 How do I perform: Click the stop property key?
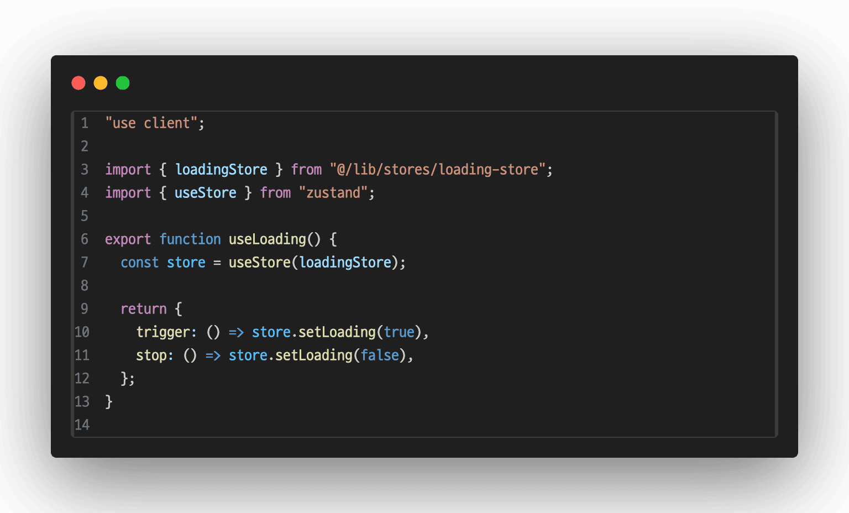[151, 355]
